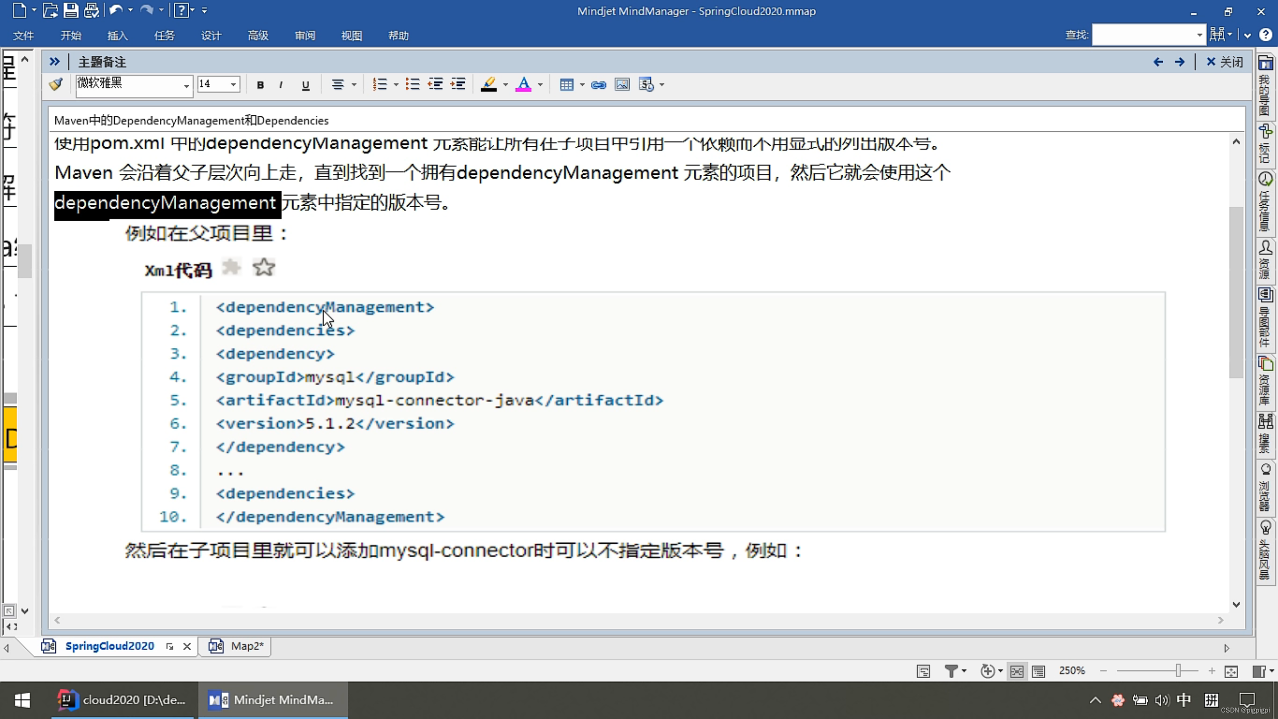Click the filter funnel icon in status bar
Image resolution: width=1278 pixels, height=719 pixels.
coord(951,671)
